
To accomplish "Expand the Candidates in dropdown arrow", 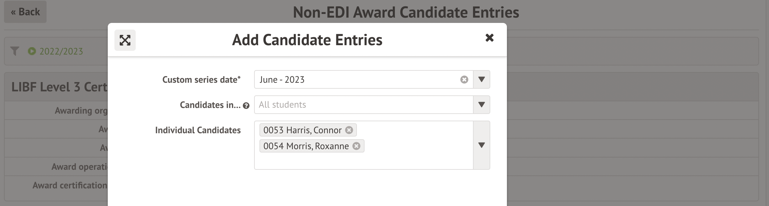I will [x=481, y=105].
